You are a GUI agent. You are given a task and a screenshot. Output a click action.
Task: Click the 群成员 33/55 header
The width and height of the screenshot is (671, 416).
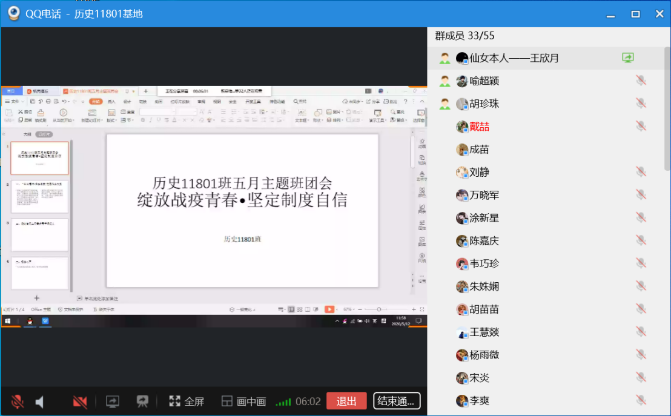tap(464, 36)
